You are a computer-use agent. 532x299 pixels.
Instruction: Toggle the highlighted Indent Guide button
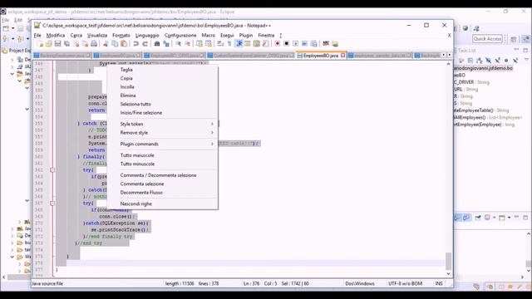[x=239, y=44]
